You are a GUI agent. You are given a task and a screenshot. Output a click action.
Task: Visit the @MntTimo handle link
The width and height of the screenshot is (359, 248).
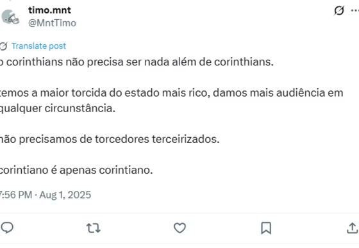coord(52,23)
